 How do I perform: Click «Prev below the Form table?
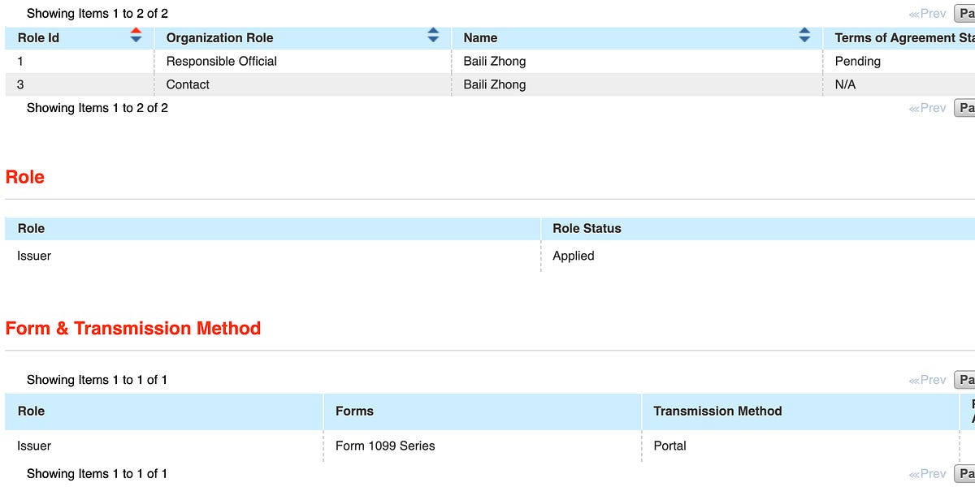(x=929, y=473)
